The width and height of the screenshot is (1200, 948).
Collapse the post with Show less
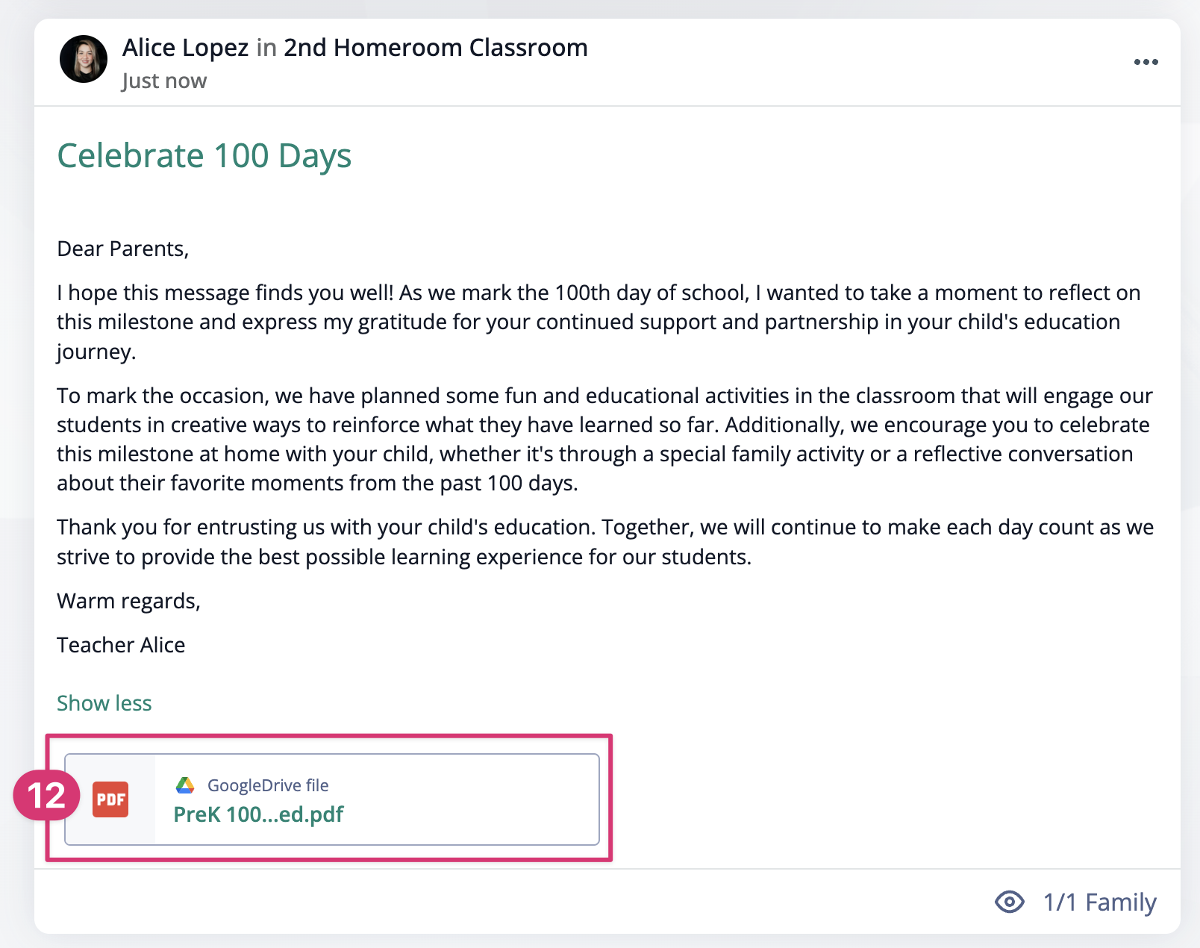pos(104,703)
